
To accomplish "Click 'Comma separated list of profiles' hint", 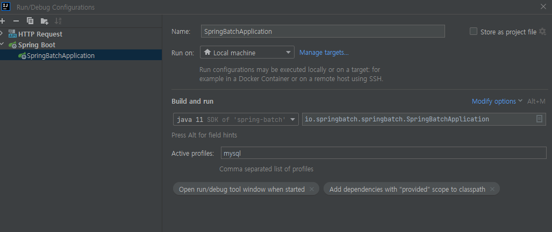I will click(266, 169).
